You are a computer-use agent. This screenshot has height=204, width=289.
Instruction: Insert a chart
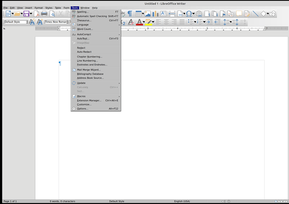[x=155, y=13]
